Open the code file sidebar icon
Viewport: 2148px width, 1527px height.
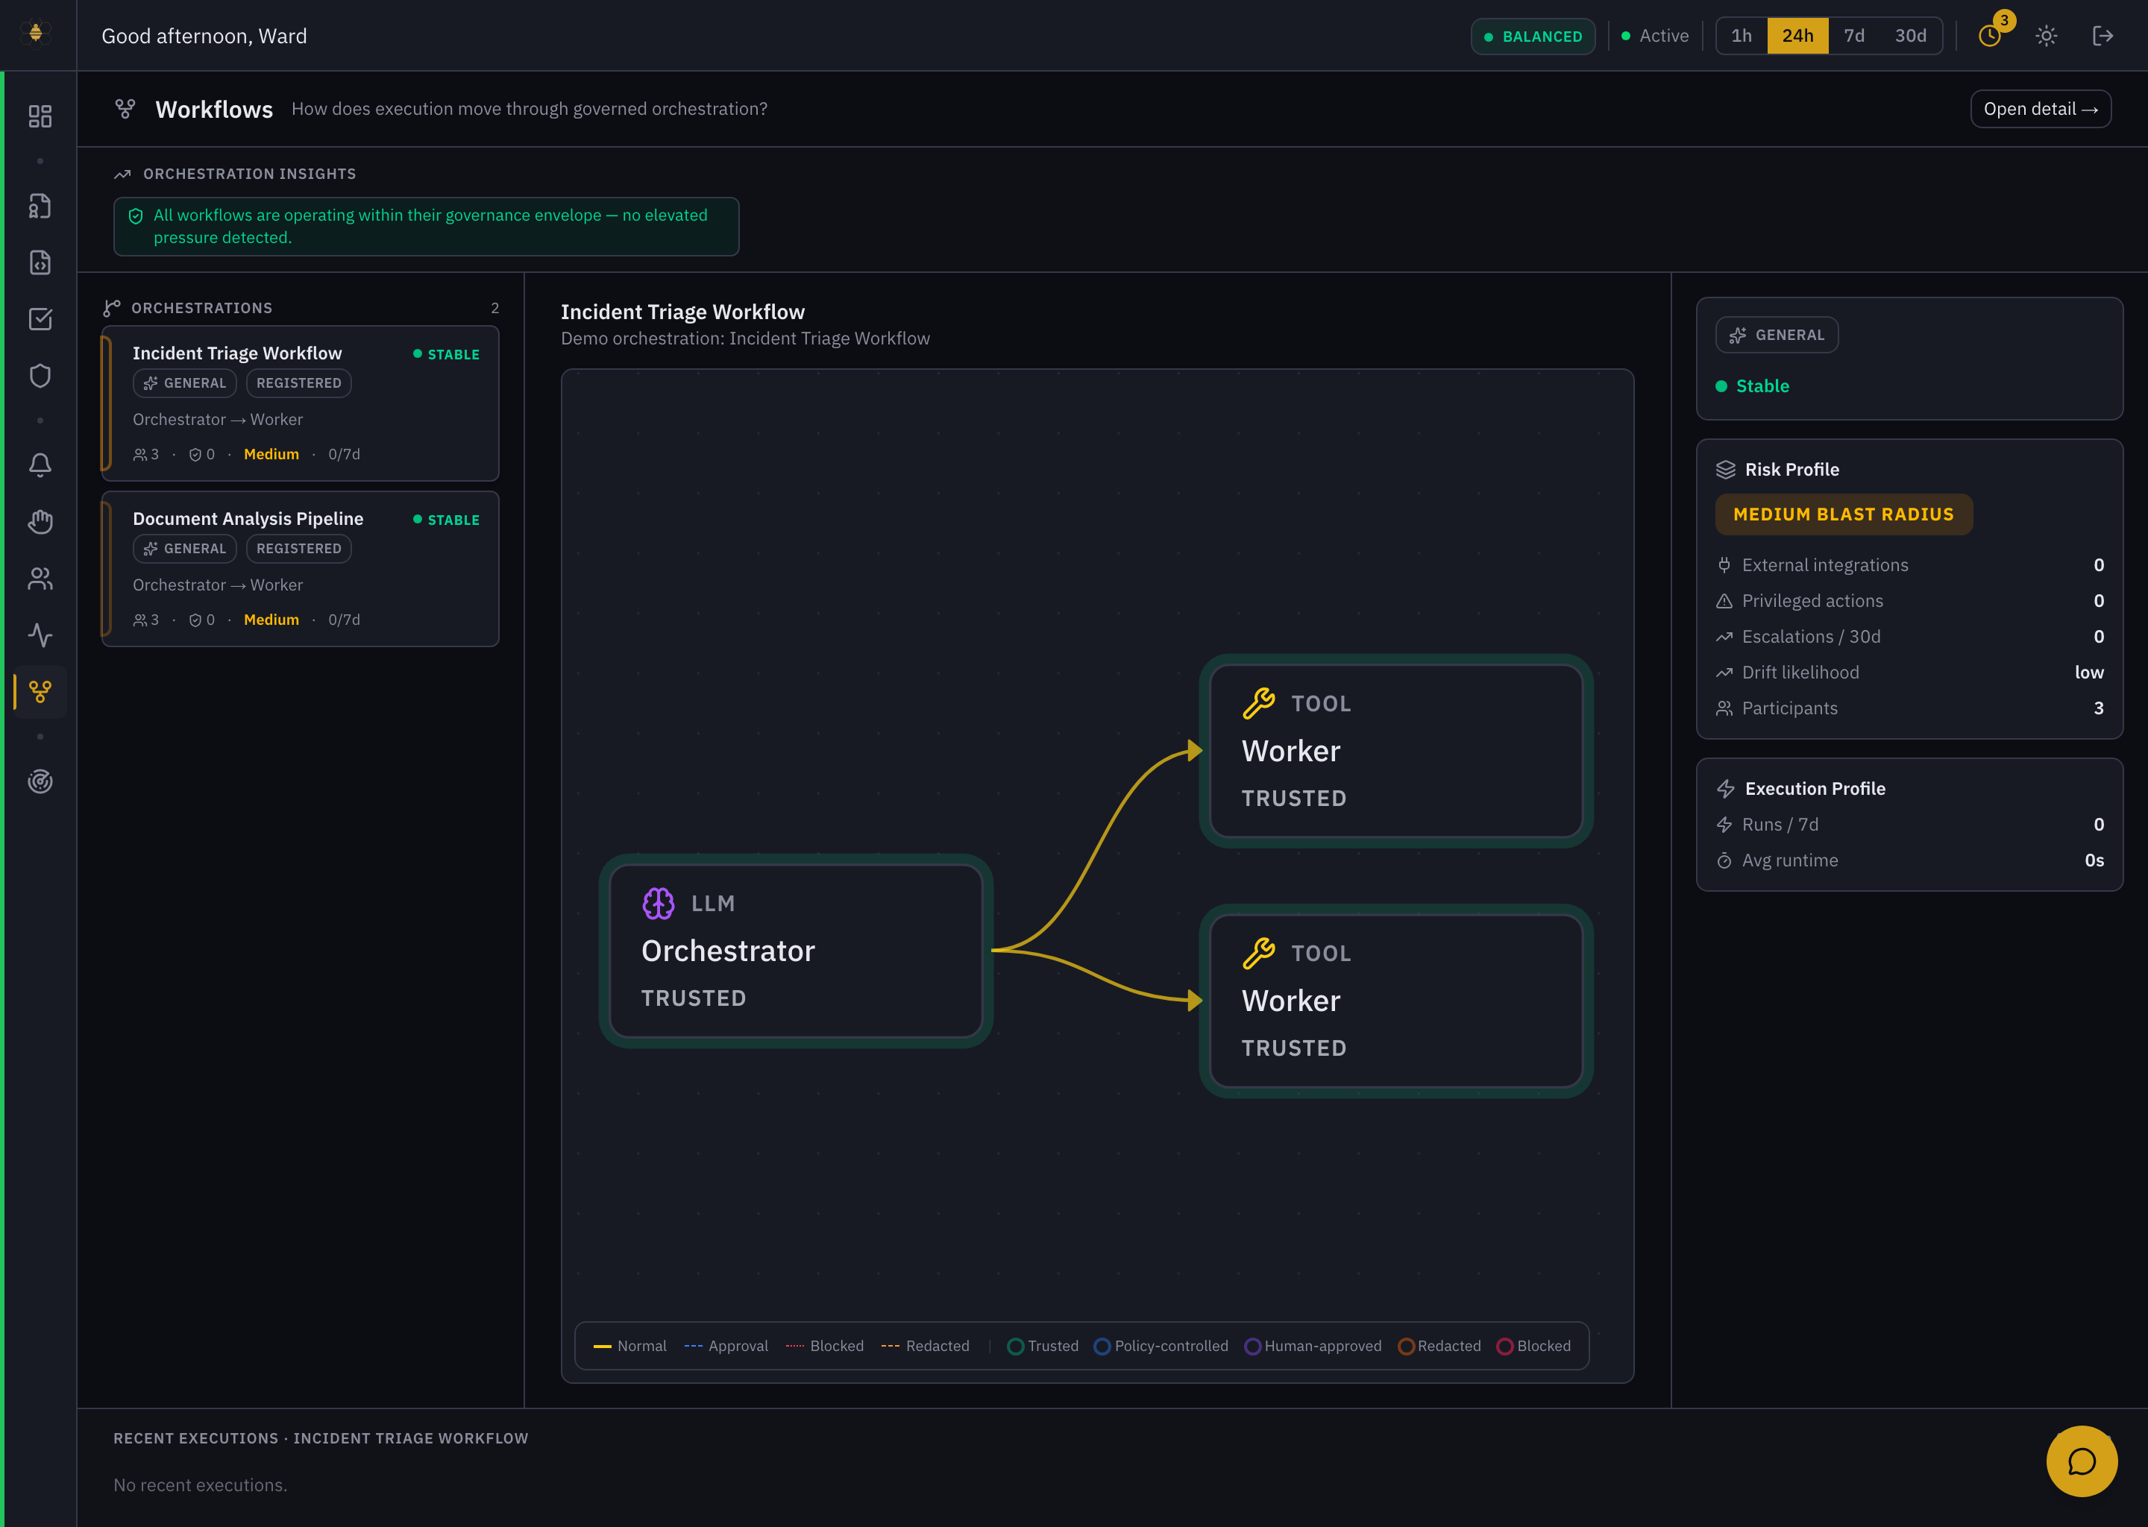coord(40,262)
